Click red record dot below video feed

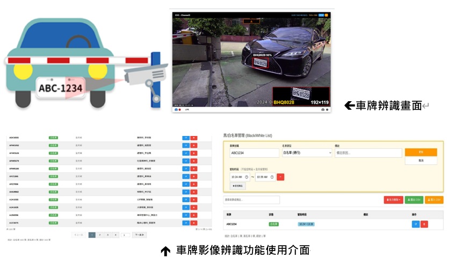coord(179,110)
